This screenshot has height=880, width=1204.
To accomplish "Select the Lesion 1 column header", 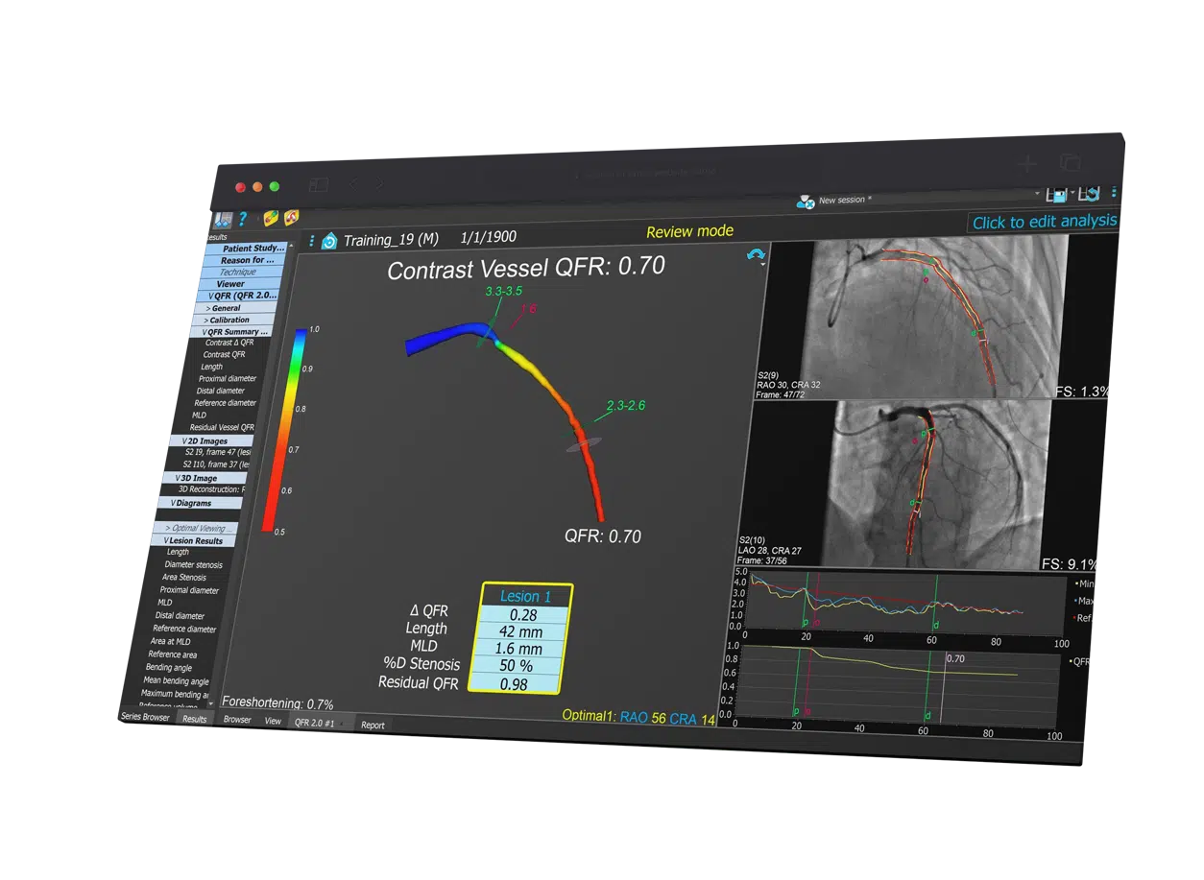I will (x=525, y=597).
